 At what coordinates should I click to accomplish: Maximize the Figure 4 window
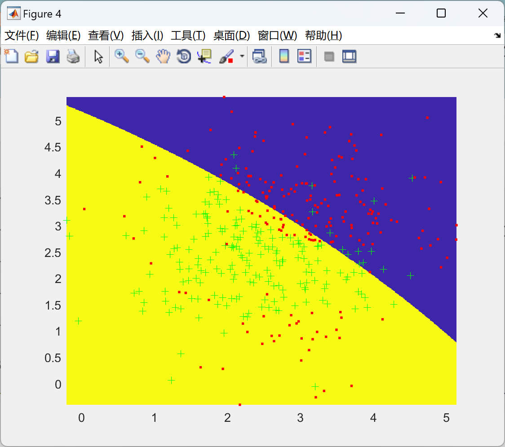coord(441,13)
